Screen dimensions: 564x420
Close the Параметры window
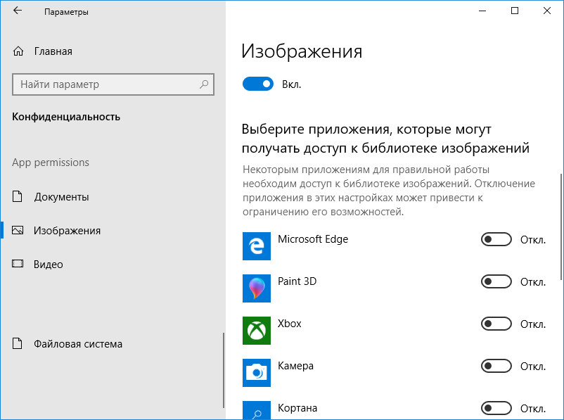[x=546, y=11]
